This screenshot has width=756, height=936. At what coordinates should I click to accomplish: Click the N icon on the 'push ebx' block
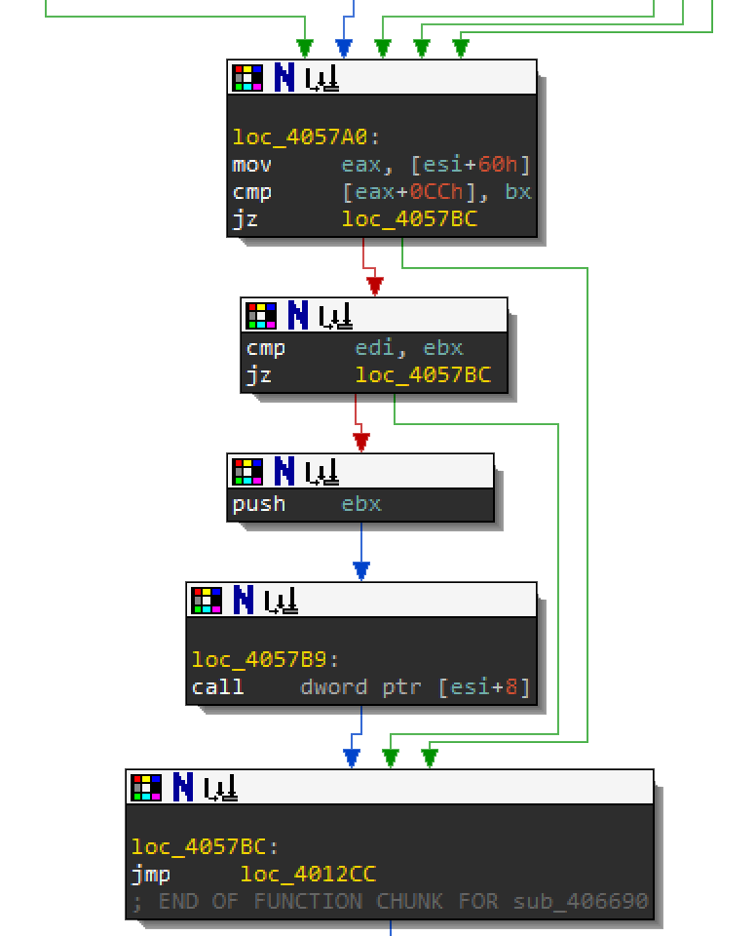[283, 472]
